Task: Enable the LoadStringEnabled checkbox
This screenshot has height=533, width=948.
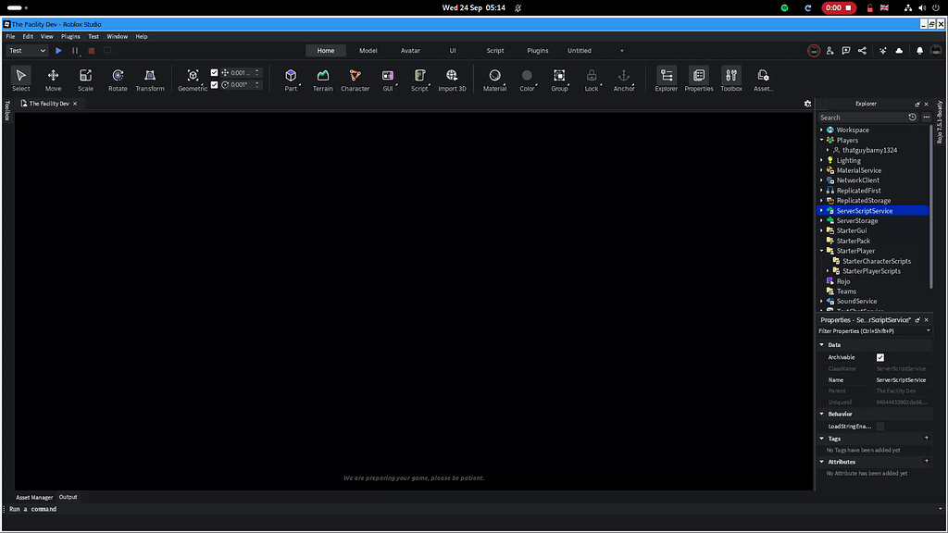Action: pos(880,427)
